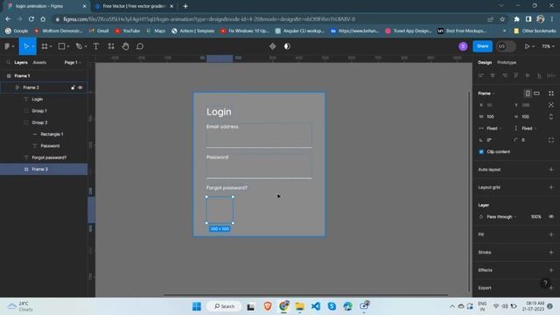
Task: Open Pen tool options dropdown
Action: 86,46
